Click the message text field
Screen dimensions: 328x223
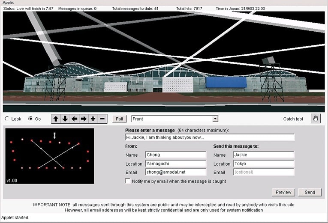(x=210, y=137)
